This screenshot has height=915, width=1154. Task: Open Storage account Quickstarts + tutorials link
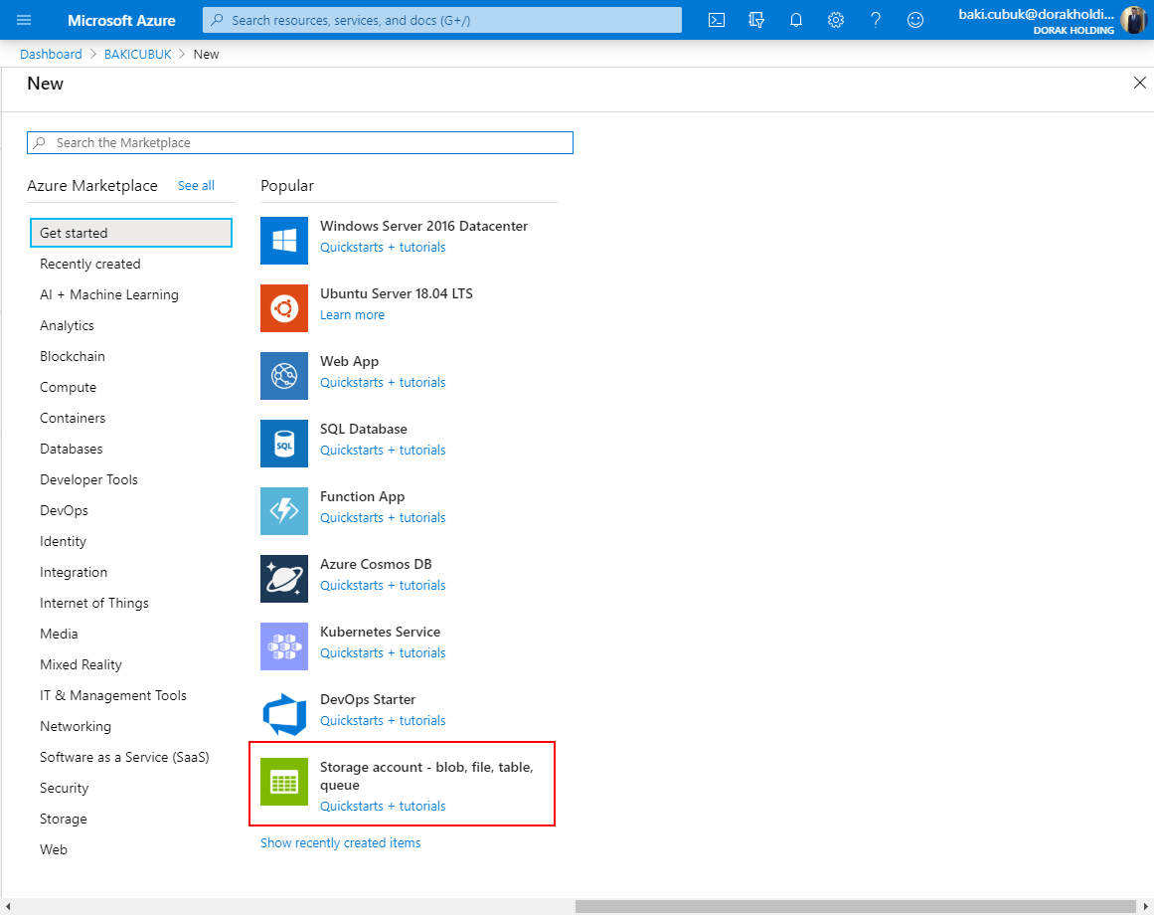click(383, 807)
